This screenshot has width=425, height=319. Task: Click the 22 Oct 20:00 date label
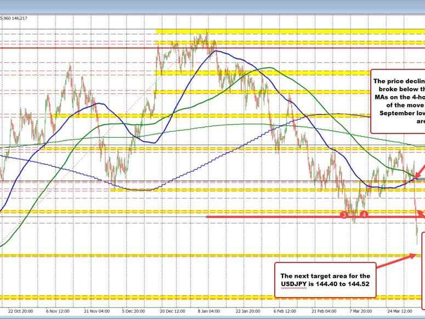(x=21, y=311)
